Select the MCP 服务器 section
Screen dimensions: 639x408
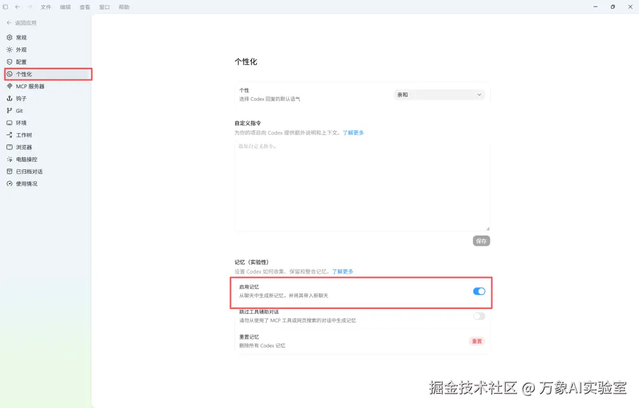(48, 86)
